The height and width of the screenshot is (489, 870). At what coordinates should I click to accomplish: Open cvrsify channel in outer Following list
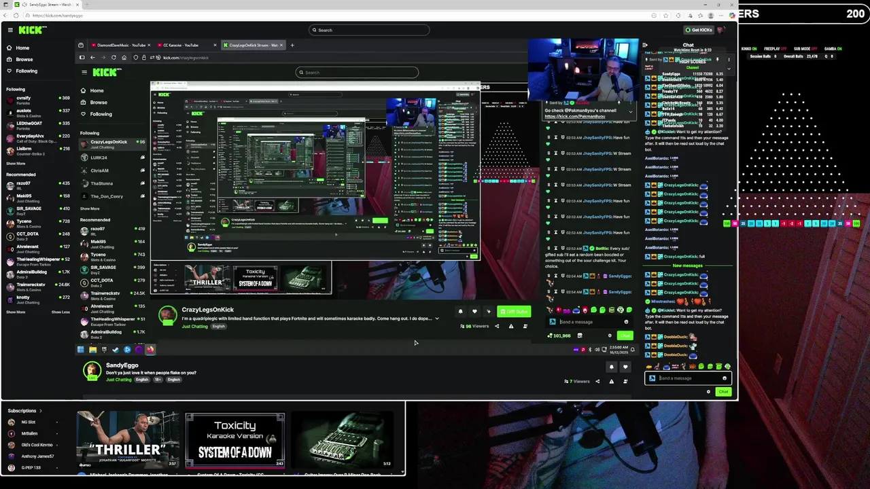38,99
